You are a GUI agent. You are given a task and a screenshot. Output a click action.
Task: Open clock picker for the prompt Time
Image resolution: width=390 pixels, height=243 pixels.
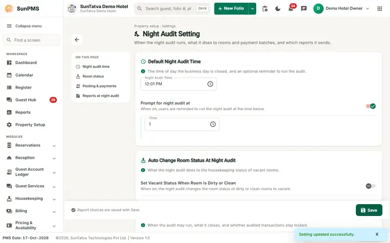[x=213, y=124]
